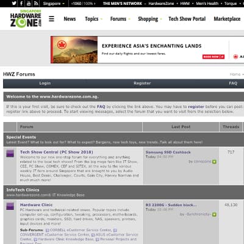Click Login in the forum bar
244x244 pixels.
[45, 83]
